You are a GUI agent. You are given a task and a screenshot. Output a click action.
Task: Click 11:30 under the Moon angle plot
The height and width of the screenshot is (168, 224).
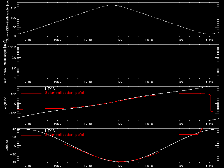click(x=179, y=82)
